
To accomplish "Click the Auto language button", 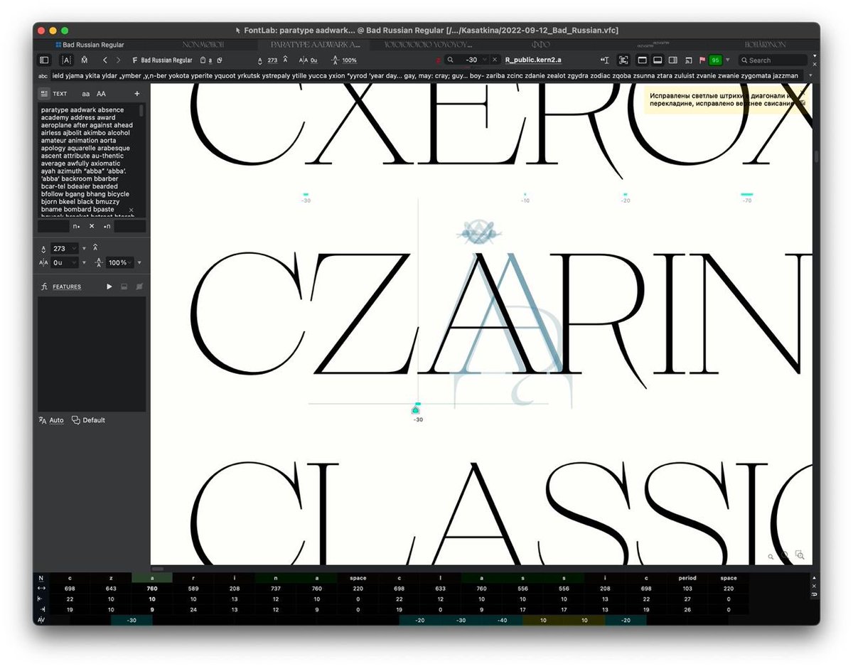I will 51,420.
